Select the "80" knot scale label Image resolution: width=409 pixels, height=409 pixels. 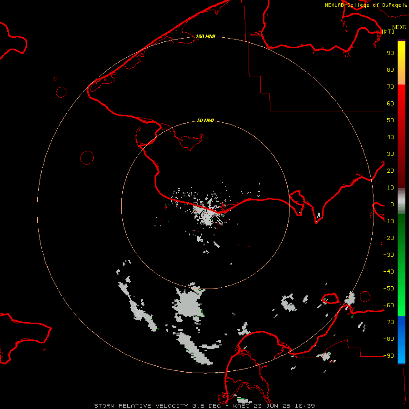(x=390, y=70)
